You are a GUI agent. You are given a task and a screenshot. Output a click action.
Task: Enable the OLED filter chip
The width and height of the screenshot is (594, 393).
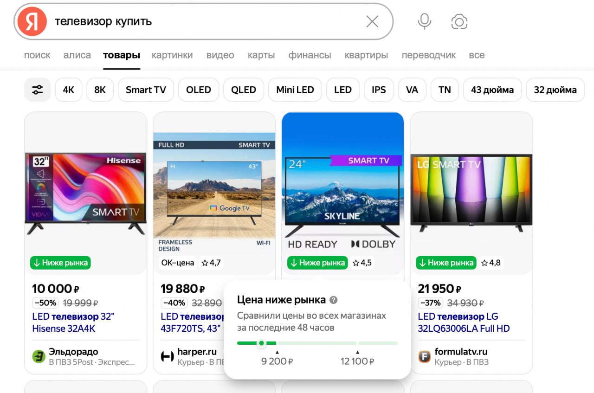point(198,90)
